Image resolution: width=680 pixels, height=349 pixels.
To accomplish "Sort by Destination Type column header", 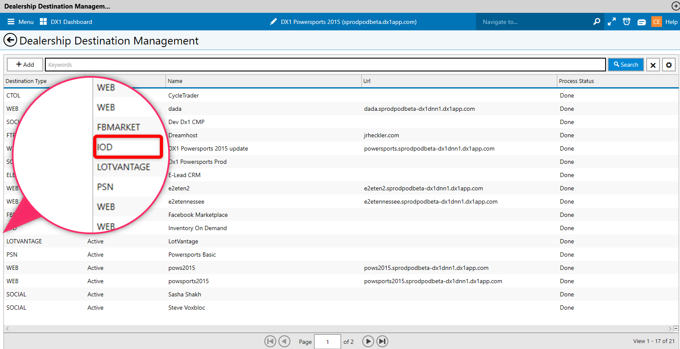I will point(26,81).
